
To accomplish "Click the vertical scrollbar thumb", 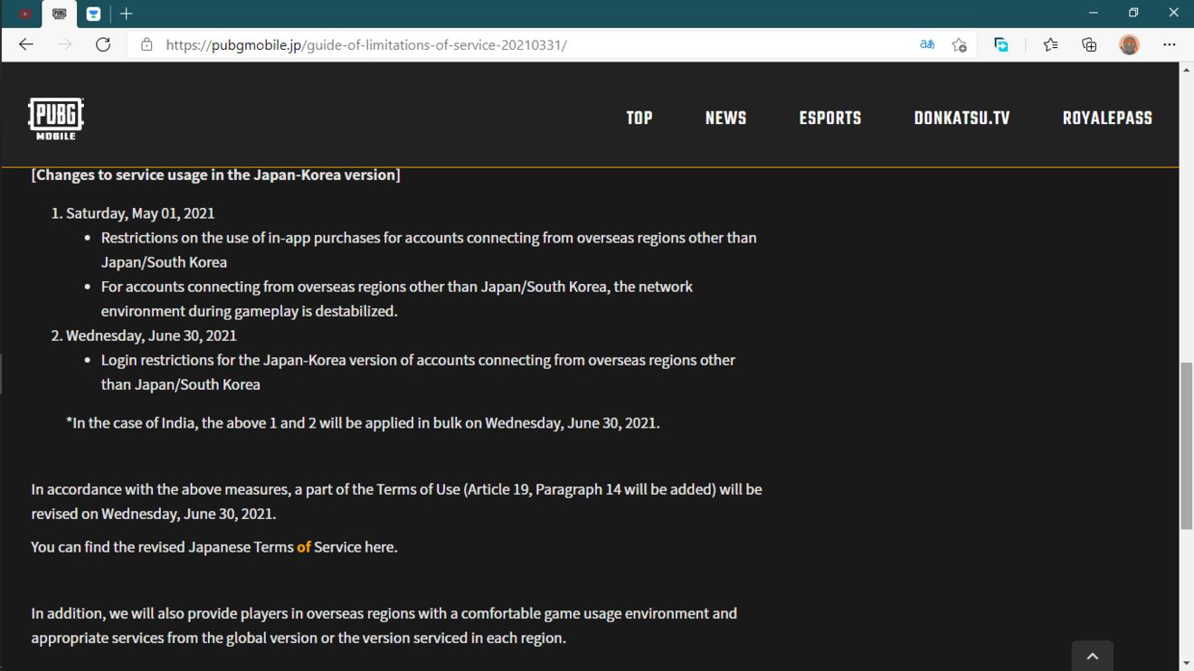I will (1186, 446).
